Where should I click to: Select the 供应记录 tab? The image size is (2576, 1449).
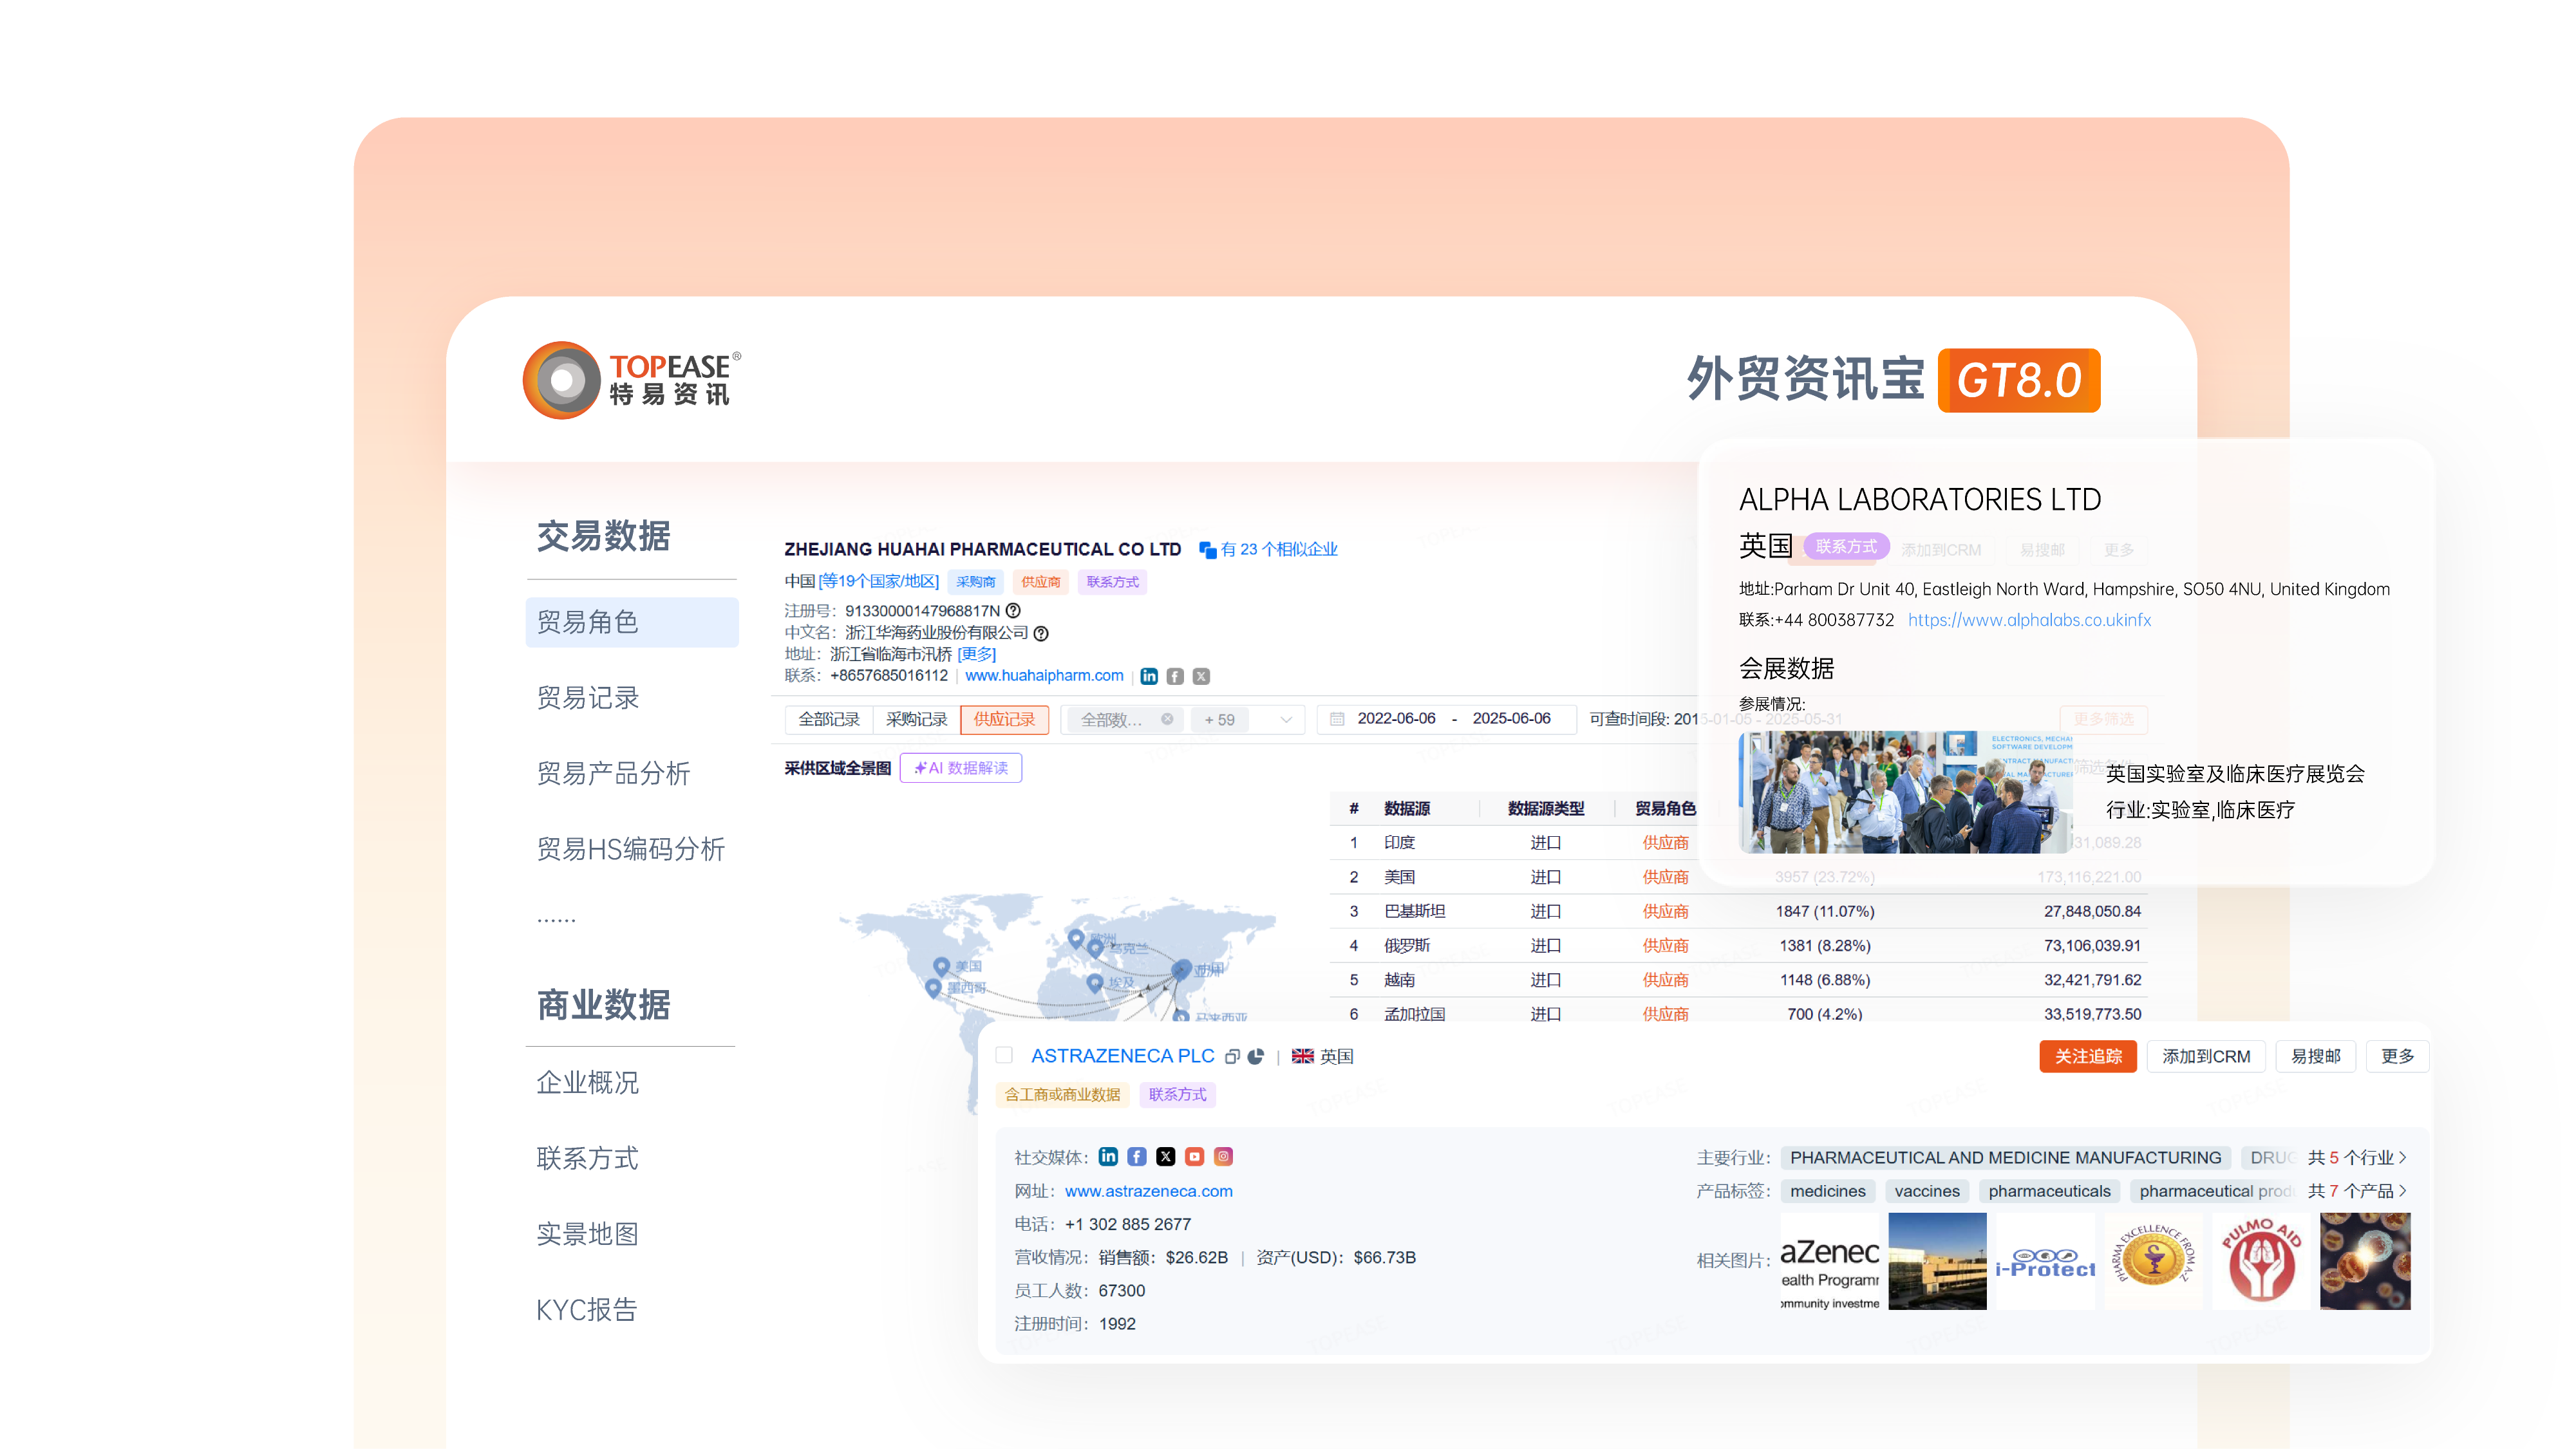[x=1005, y=719]
